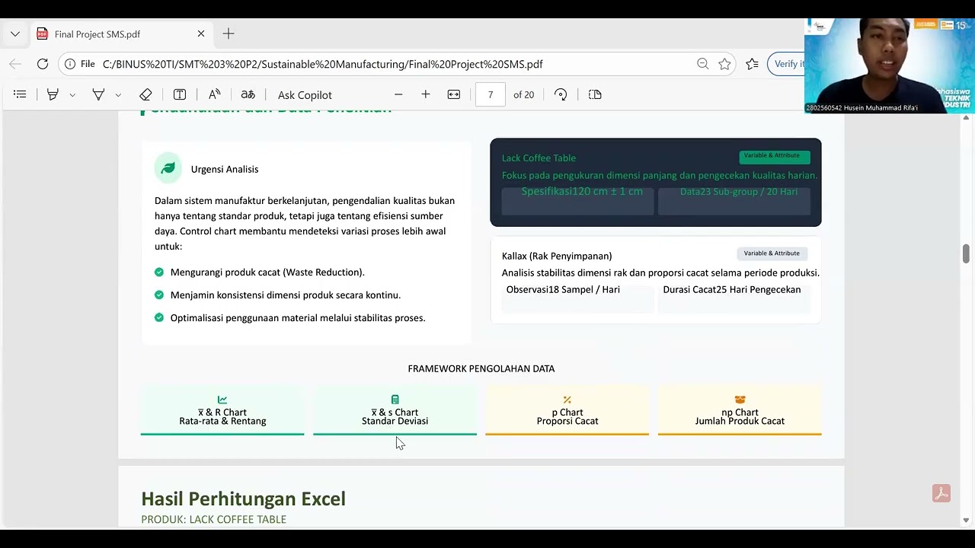Image resolution: width=975 pixels, height=548 pixels.
Task: Click the "of 20" page count text
Action: [524, 95]
